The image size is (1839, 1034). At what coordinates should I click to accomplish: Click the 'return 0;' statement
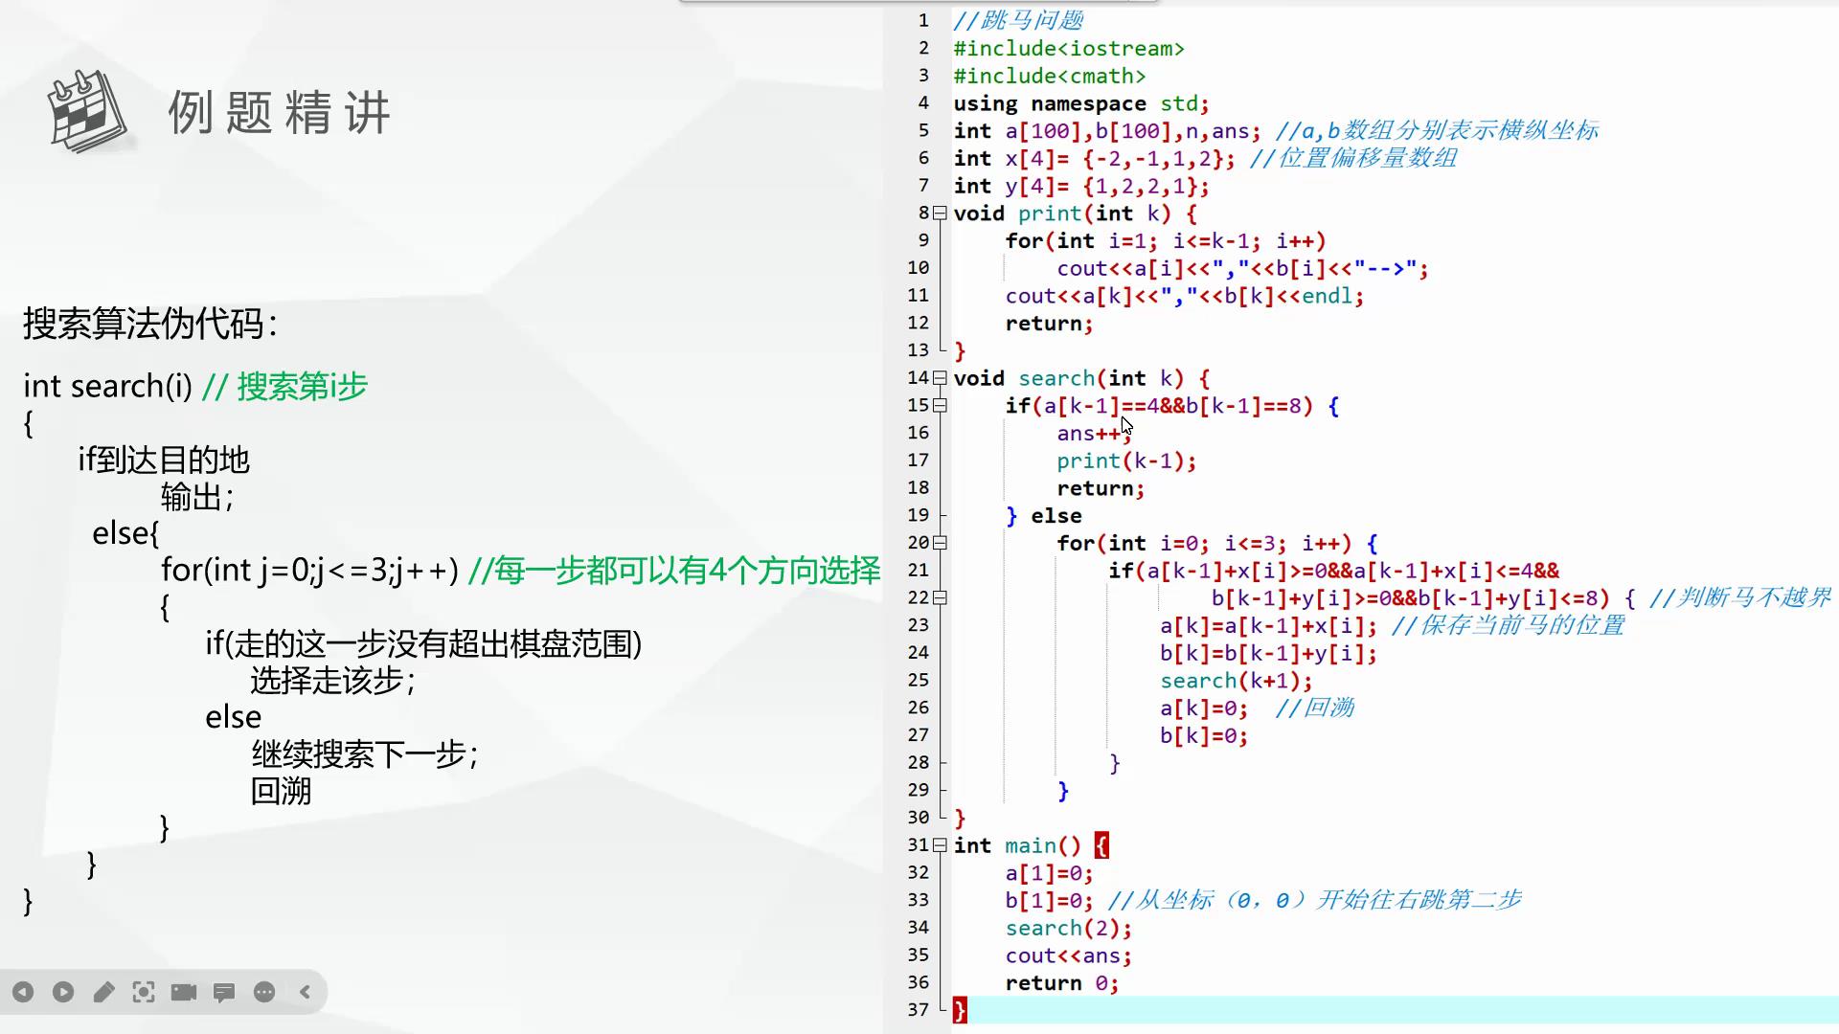[x=1062, y=983]
